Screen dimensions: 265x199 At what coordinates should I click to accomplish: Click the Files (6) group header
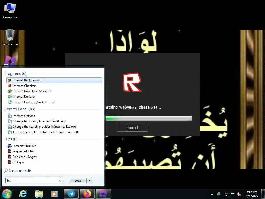[11, 139]
